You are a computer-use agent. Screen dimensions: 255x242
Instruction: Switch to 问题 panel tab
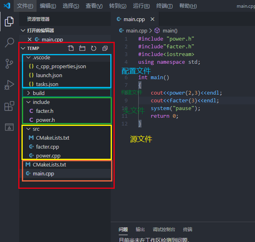click(x=123, y=229)
